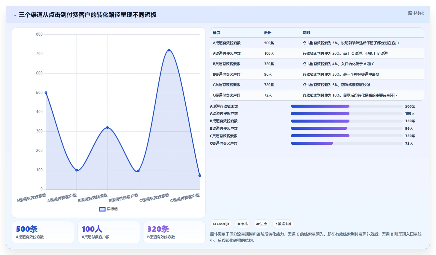Viewport: 436px width, 255px height.
Task: Click the 500条 table cell
Action: click(269, 43)
